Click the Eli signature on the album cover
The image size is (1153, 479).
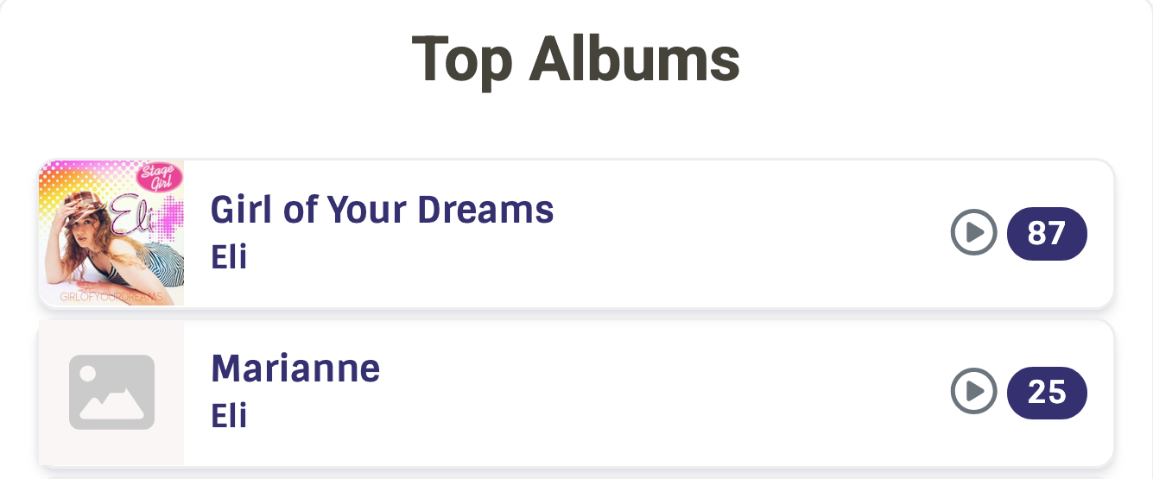(136, 216)
